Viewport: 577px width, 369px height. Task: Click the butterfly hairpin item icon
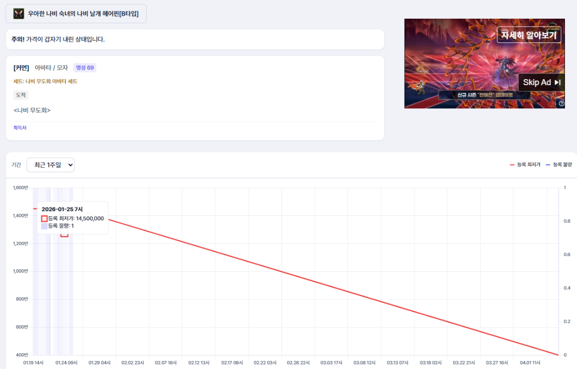click(19, 14)
